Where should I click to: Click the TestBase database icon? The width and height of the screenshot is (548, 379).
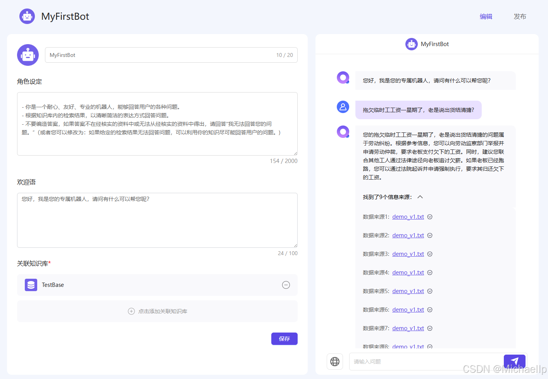(31, 285)
